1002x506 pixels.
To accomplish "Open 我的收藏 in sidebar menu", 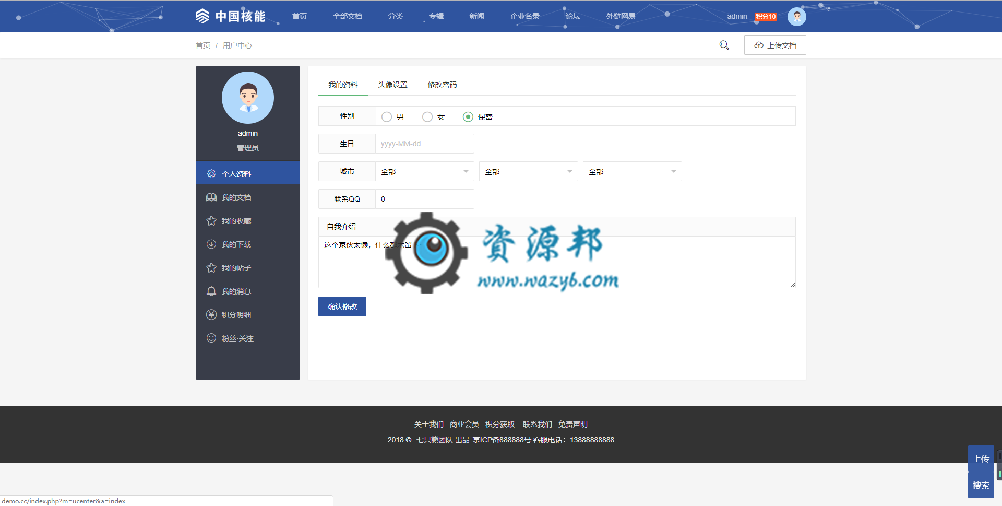I will [248, 221].
